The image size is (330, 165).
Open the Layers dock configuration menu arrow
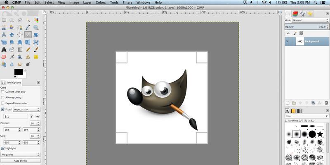(327, 14)
